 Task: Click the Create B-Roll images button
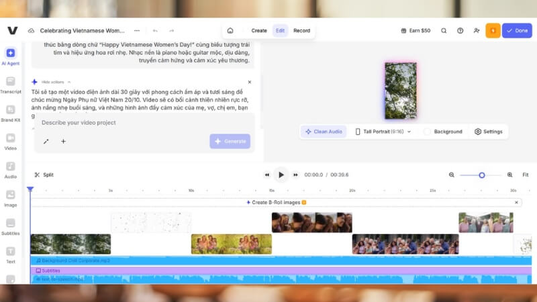click(275, 202)
